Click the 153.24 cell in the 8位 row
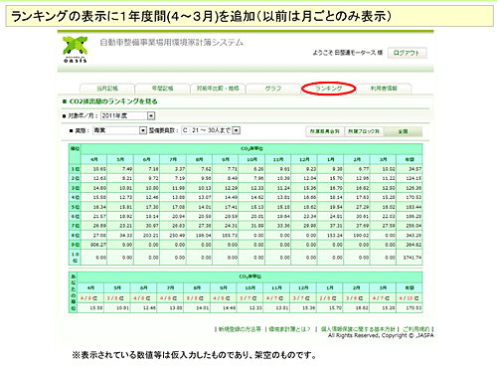Viewport: 497px width, 369px height. pyautogui.click(x=330, y=235)
